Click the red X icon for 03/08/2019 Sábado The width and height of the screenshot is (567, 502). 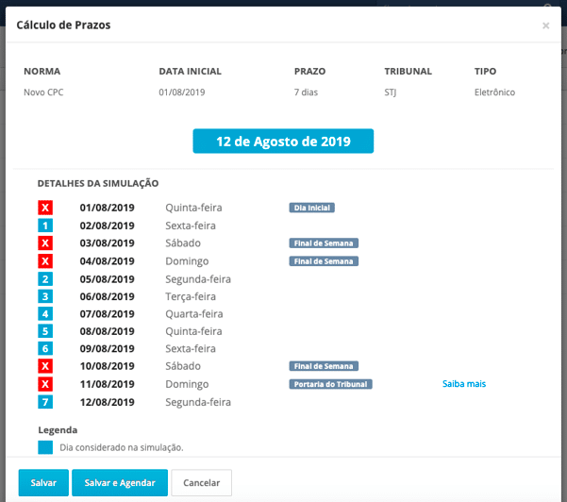point(45,243)
